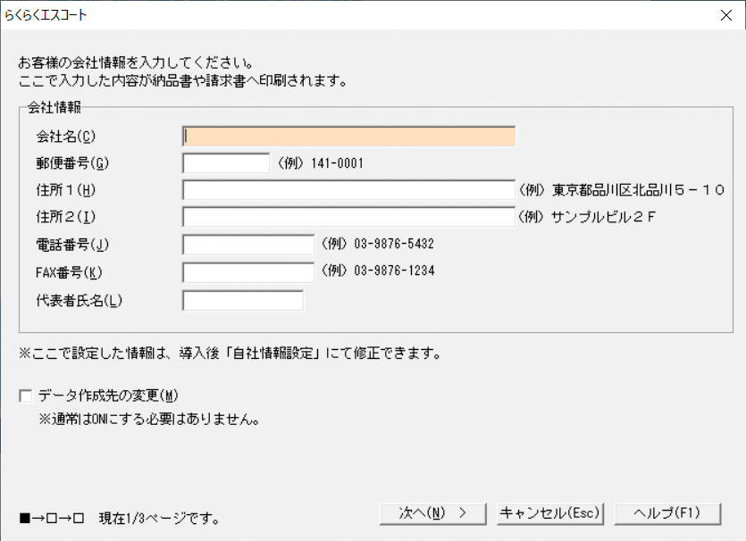Enable the データ作成先の変更 checkbox
This screenshot has height=541, width=746.
(25, 396)
